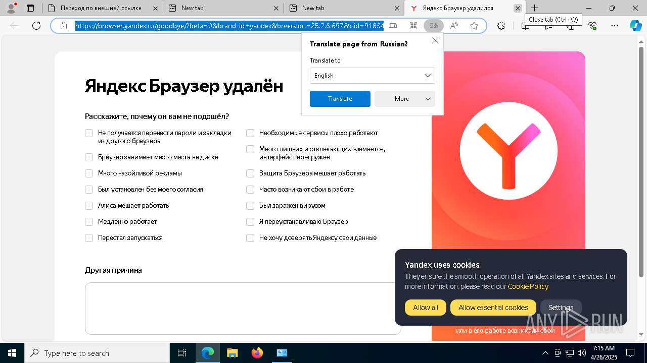
Task: Open Task View on the taskbar
Action: tap(182, 353)
